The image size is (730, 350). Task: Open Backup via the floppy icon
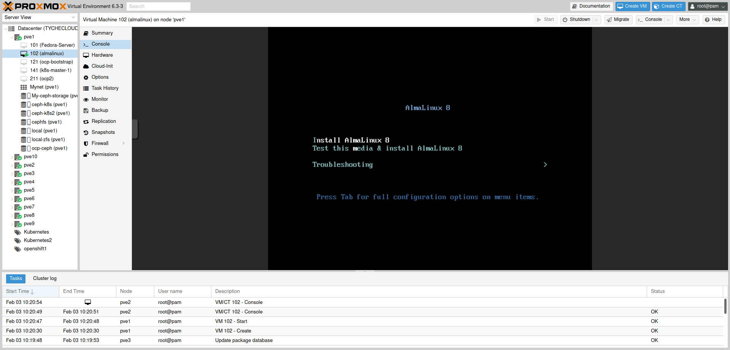click(x=86, y=110)
